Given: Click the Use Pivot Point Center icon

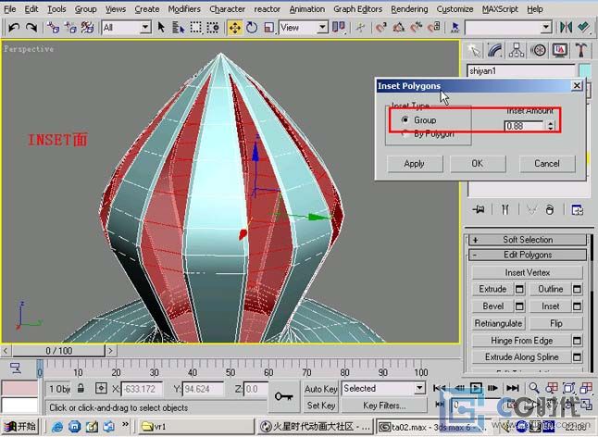Looking at the screenshot, I should click(x=339, y=28).
